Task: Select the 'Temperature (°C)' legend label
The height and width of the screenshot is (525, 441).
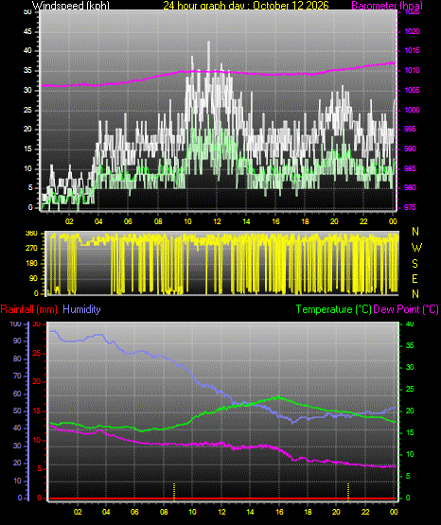Action: click(333, 309)
